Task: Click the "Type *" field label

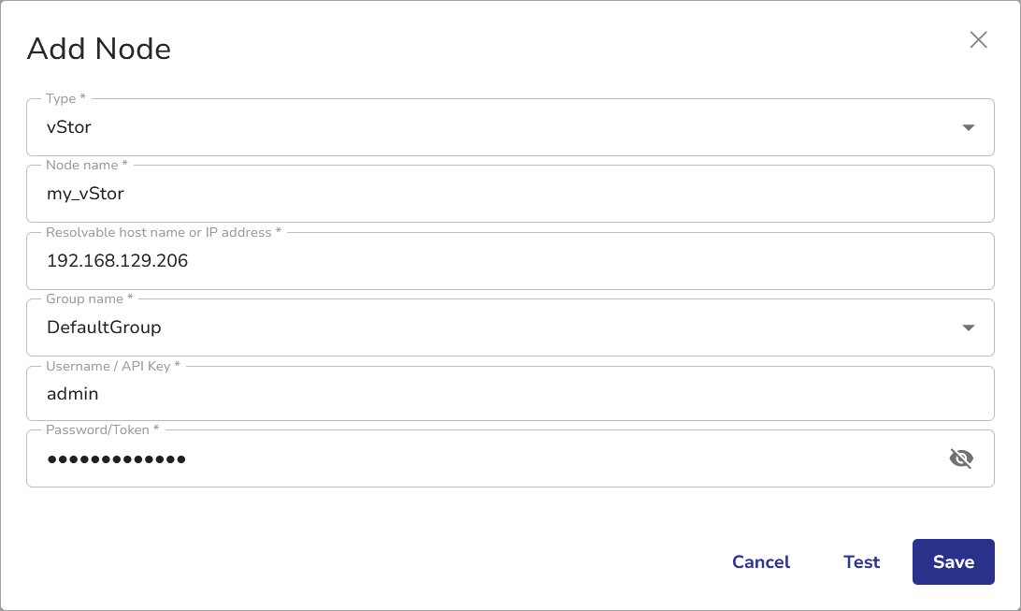Action: pyautogui.click(x=65, y=98)
